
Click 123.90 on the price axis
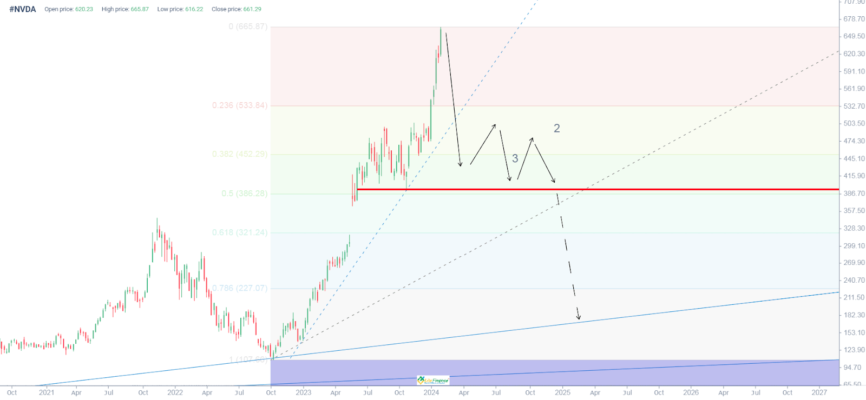click(x=854, y=350)
